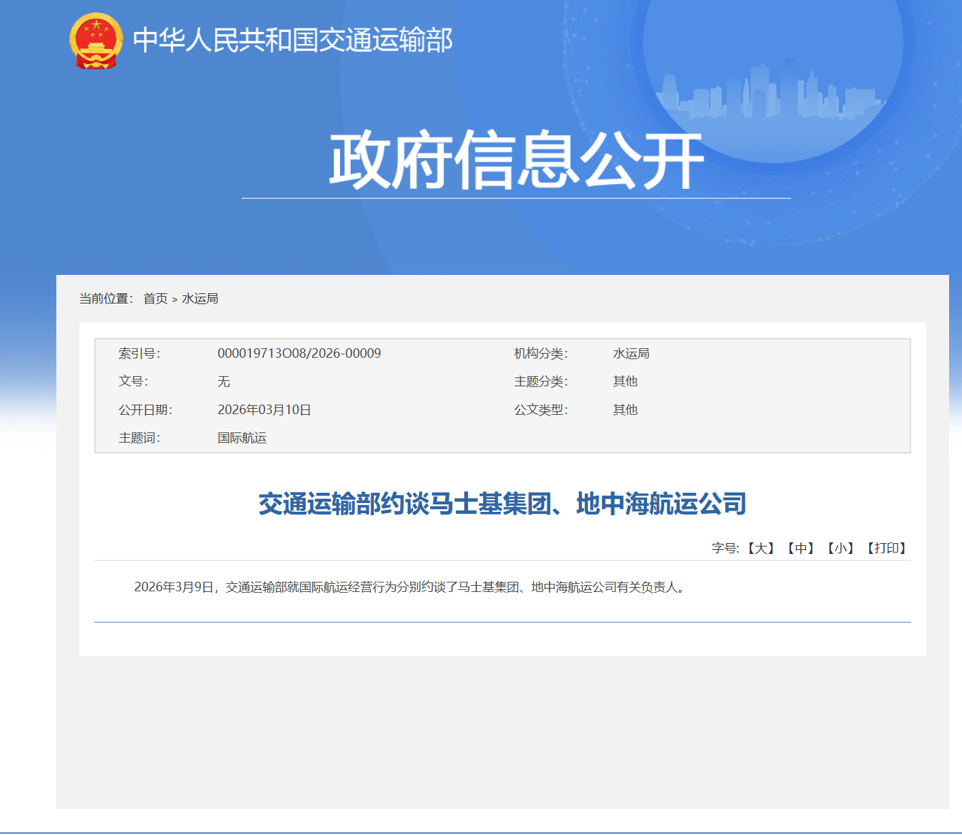Screen dimensions: 962x835
Task: Click the 文号 value 无
Action: 224,382
